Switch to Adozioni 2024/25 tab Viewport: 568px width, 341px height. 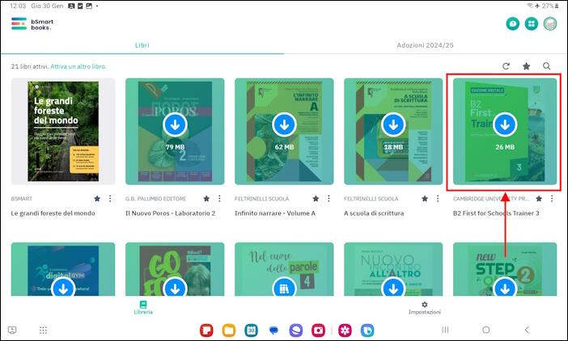[426, 45]
